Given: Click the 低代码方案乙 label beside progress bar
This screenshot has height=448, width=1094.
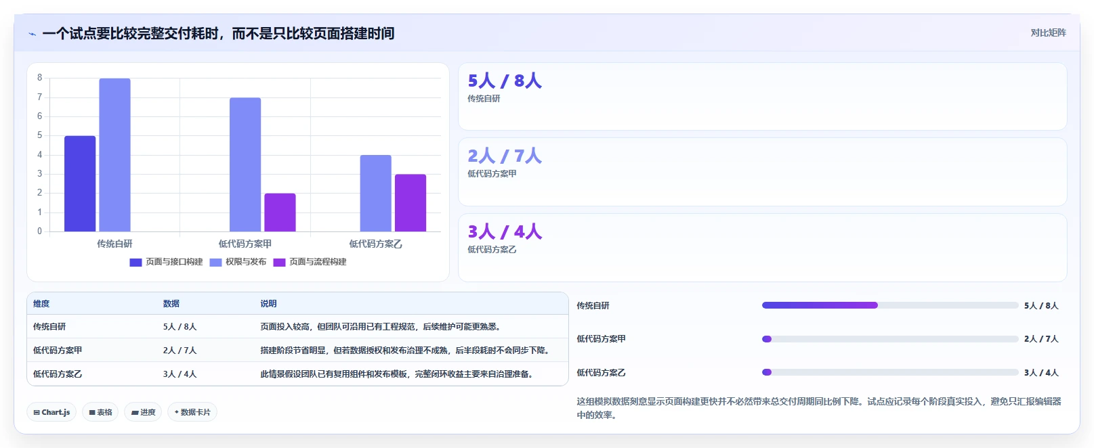Looking at the screenshot, I should pyautogui.click(x=601, y=373).
